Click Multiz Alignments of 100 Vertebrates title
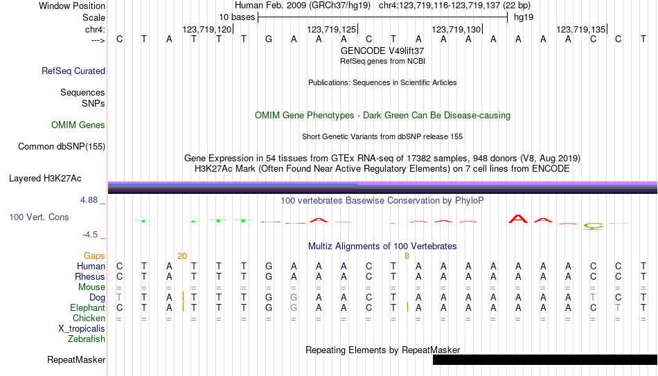This screenshot has height=376, width=658. tap(382, 247)
